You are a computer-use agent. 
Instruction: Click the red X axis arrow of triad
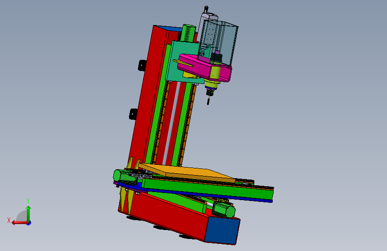(20, 223)
